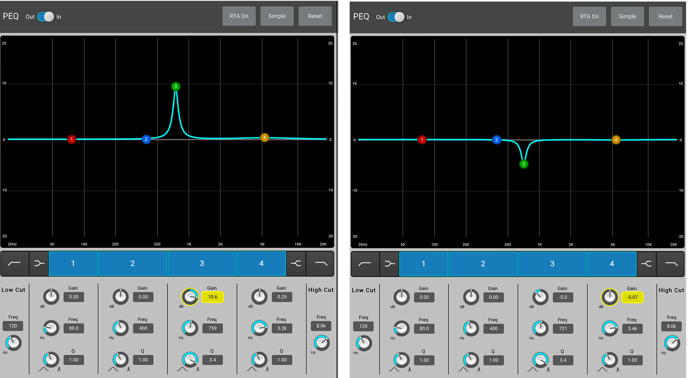The height and width of the screenshot is (378, 690).
Task: Click Reset button in right panel
Action: tap(666, 17)
